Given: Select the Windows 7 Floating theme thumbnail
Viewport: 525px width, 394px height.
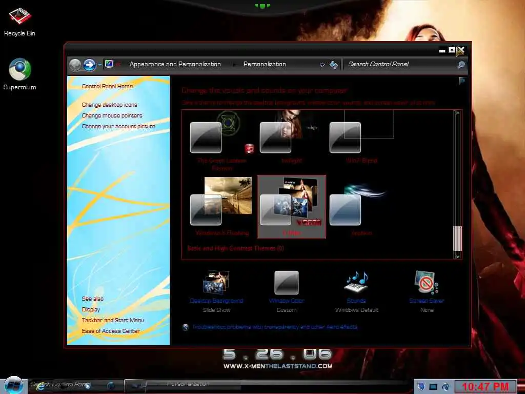Looking at the screenshot, I should (222, 206).
